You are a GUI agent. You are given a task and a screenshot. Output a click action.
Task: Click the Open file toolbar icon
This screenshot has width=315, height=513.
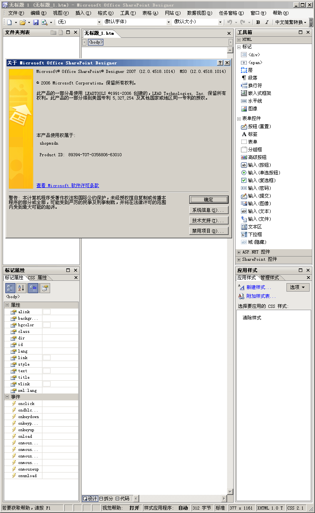(23, 22)
